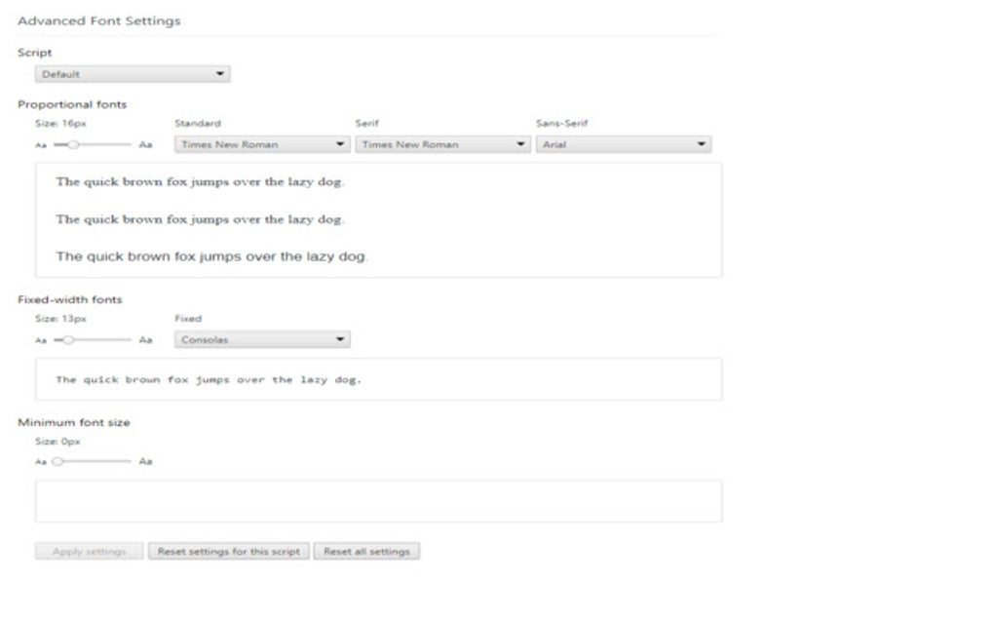Click the minimum font size slider handle
Viewport: 994px width, 622px height.
pyautogui.click(x=58, y=460)
